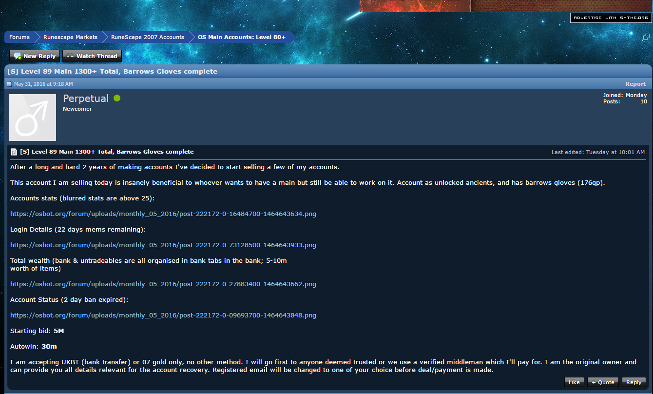Click the 'Newcomer' user title

(77, 109)
